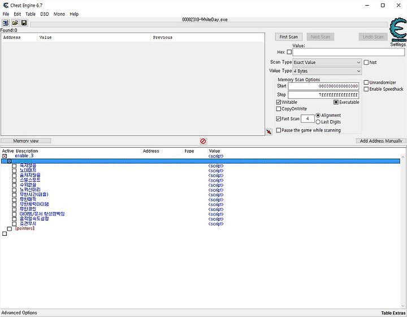Click the 00002310-WhiteDay.exe process label

coord(205,20)
